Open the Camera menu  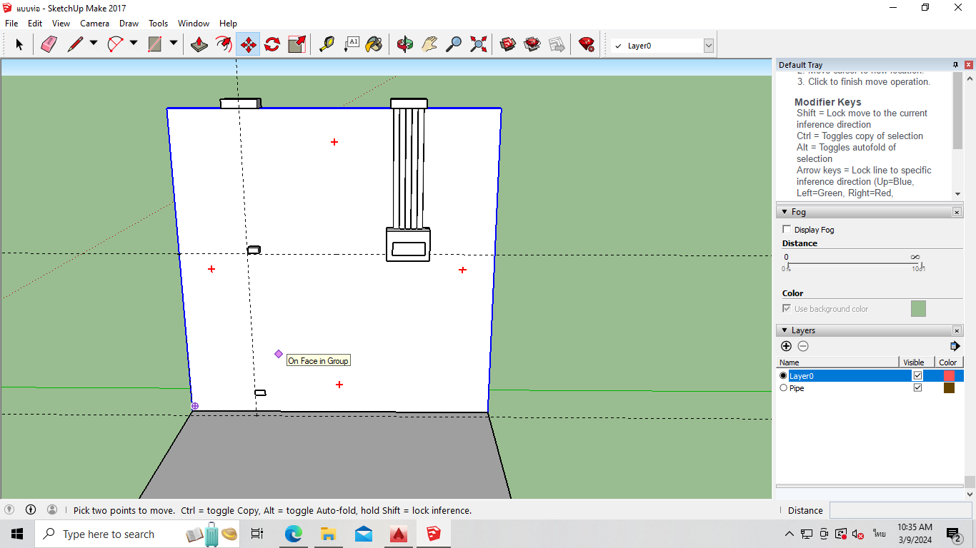pos(95,23)
